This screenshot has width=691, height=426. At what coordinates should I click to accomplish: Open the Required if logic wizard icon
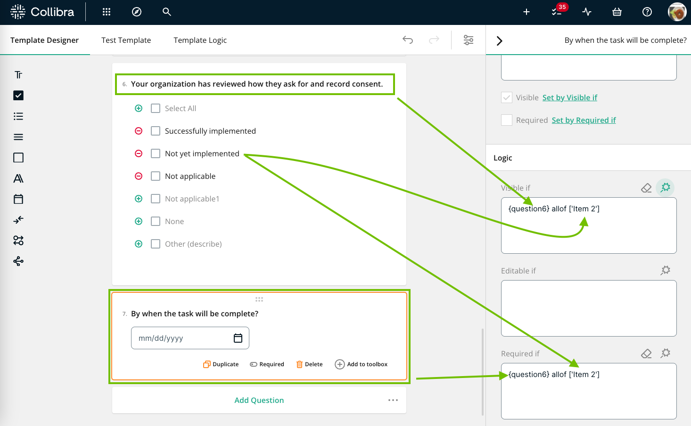point(666,353)
